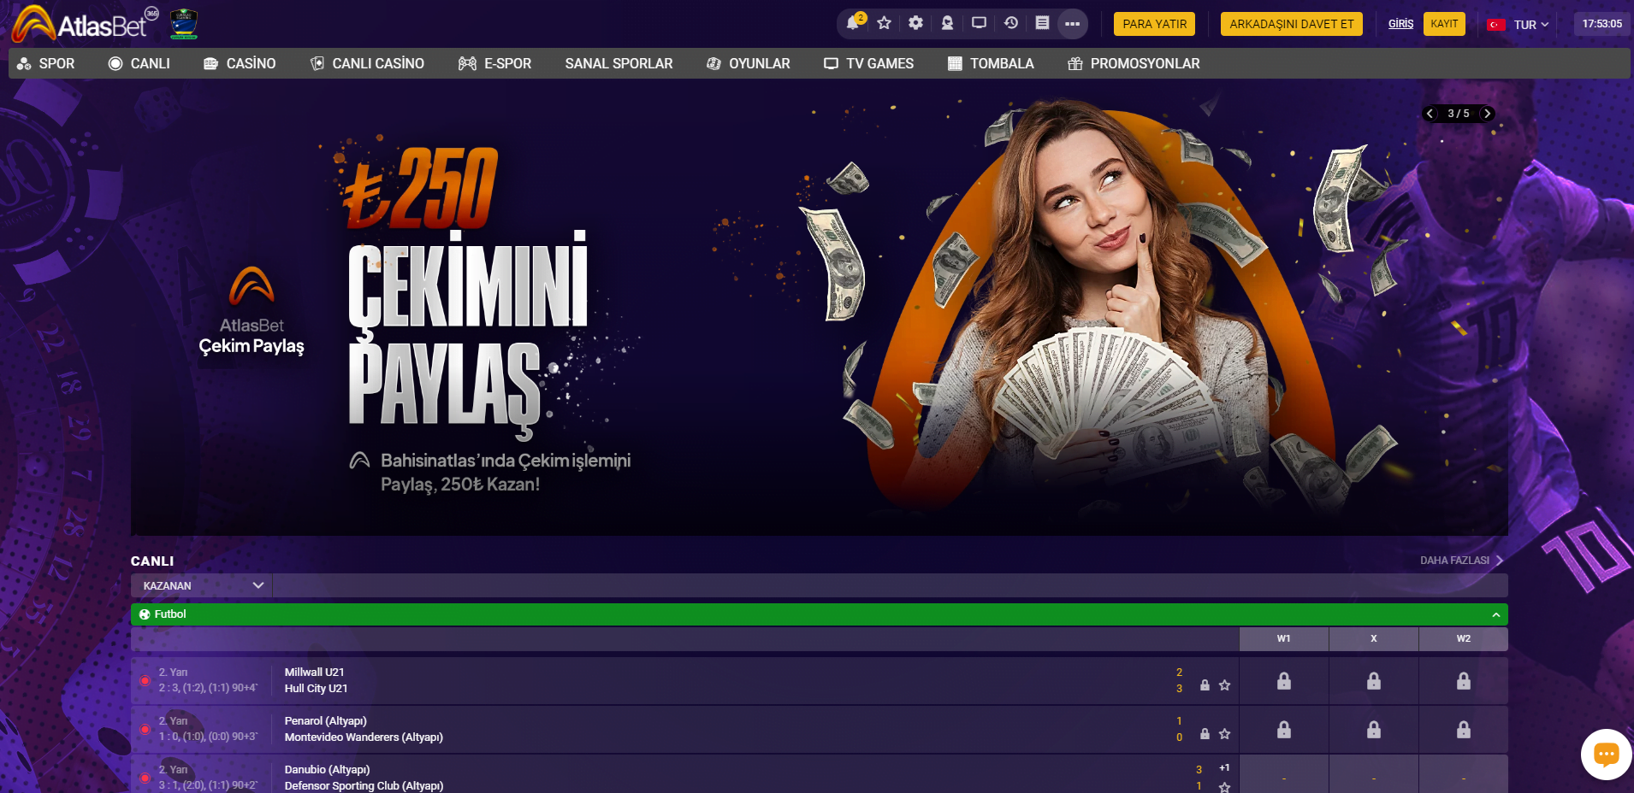The width and height of the screenshot is (1634, 793).
Task: Click the CANLI section heading
Action: pyautogui.click(x=152, y=561)
